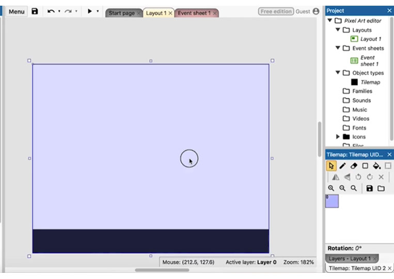Save the project with the floppy icon

[35, 11]
